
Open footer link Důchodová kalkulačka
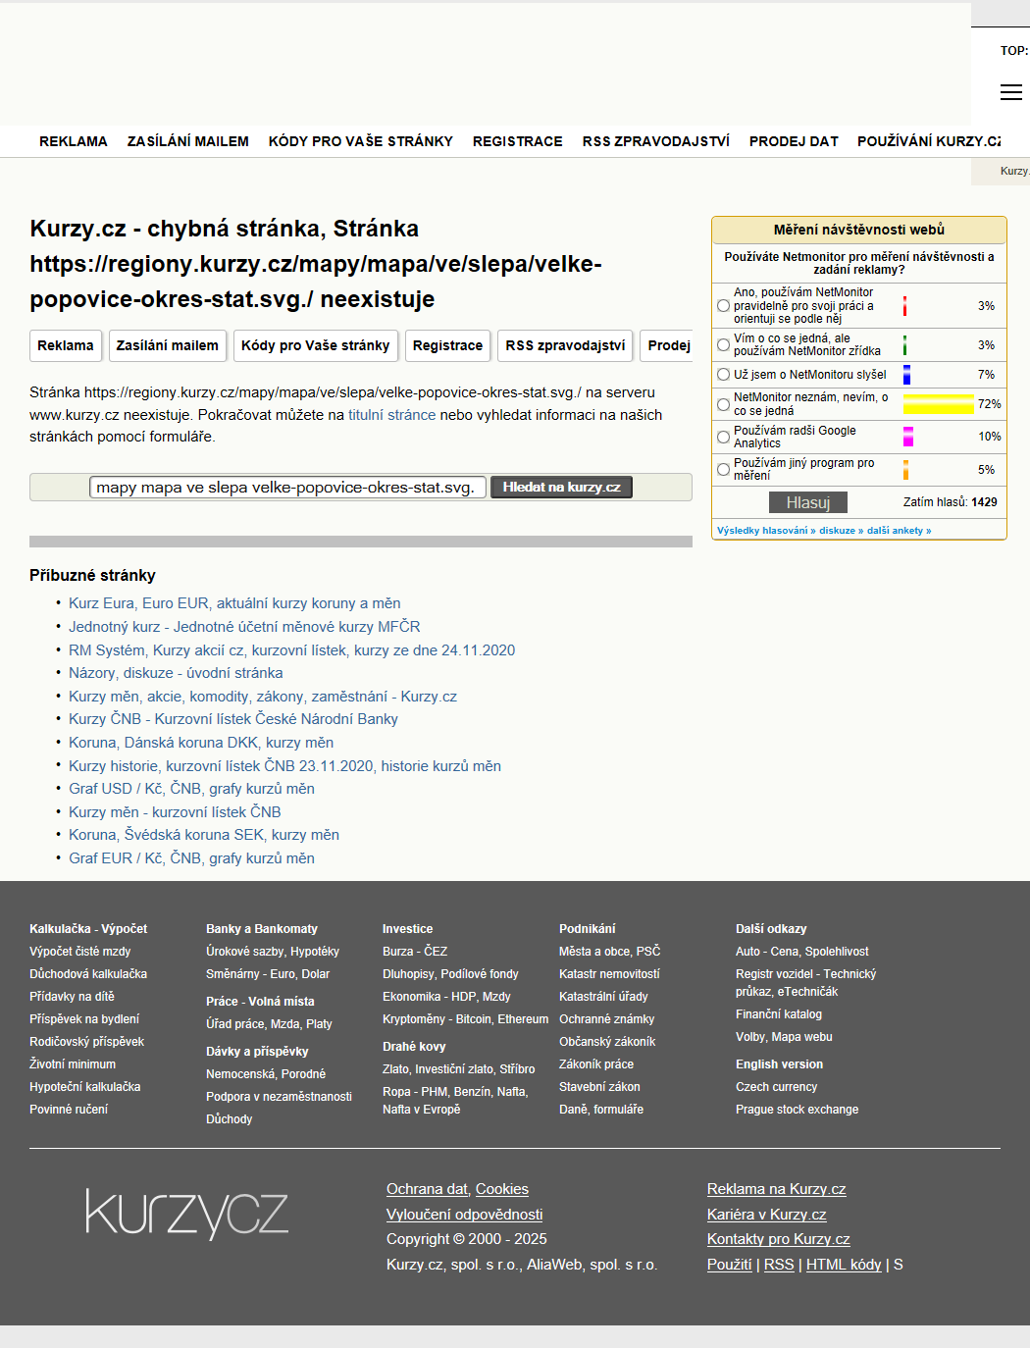coord(88,974)
